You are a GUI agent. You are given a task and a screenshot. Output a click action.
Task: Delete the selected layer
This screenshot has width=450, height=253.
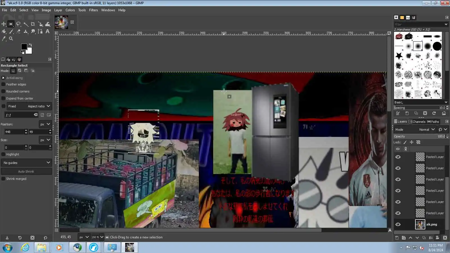(445, 238)
